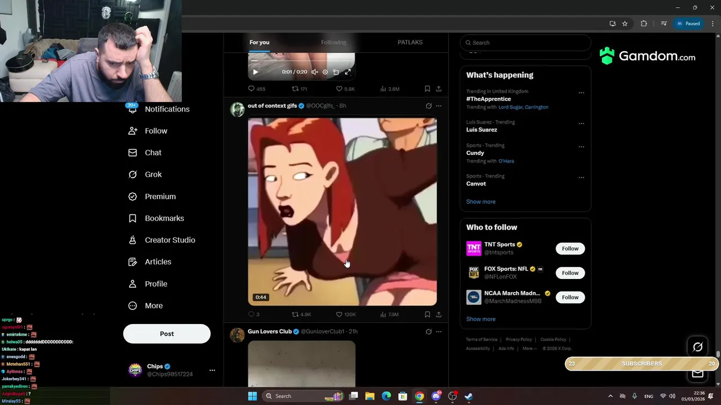This screenshot has height=405, width=721.
Task: Show more under Who to follow
Action: [481, 319]
